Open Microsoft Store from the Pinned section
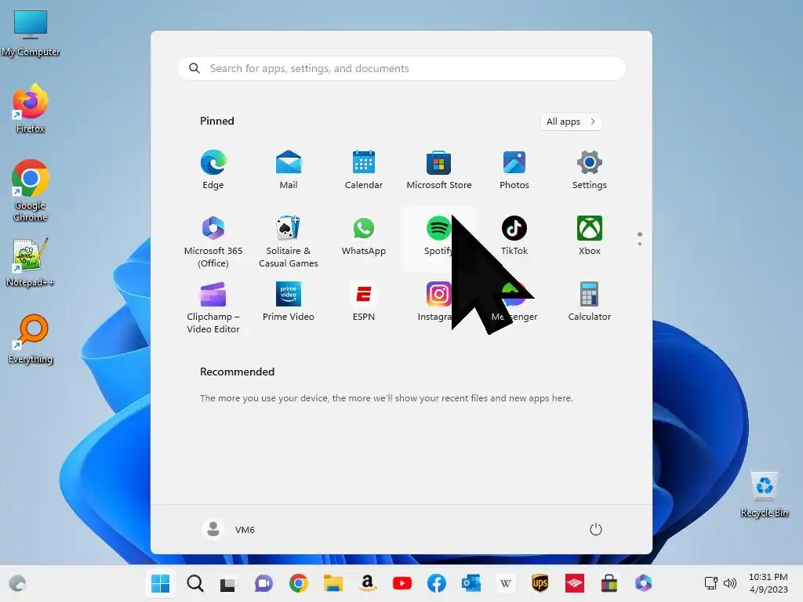The height and width of the screenshot is (602, 803). coord(439,170)
